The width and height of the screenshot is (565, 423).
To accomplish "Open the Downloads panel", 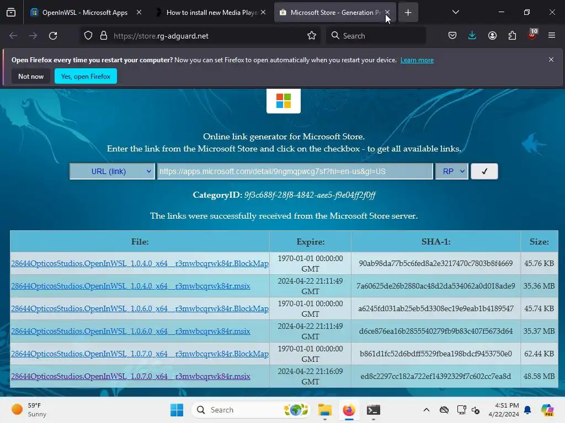I will coord(472,36).
